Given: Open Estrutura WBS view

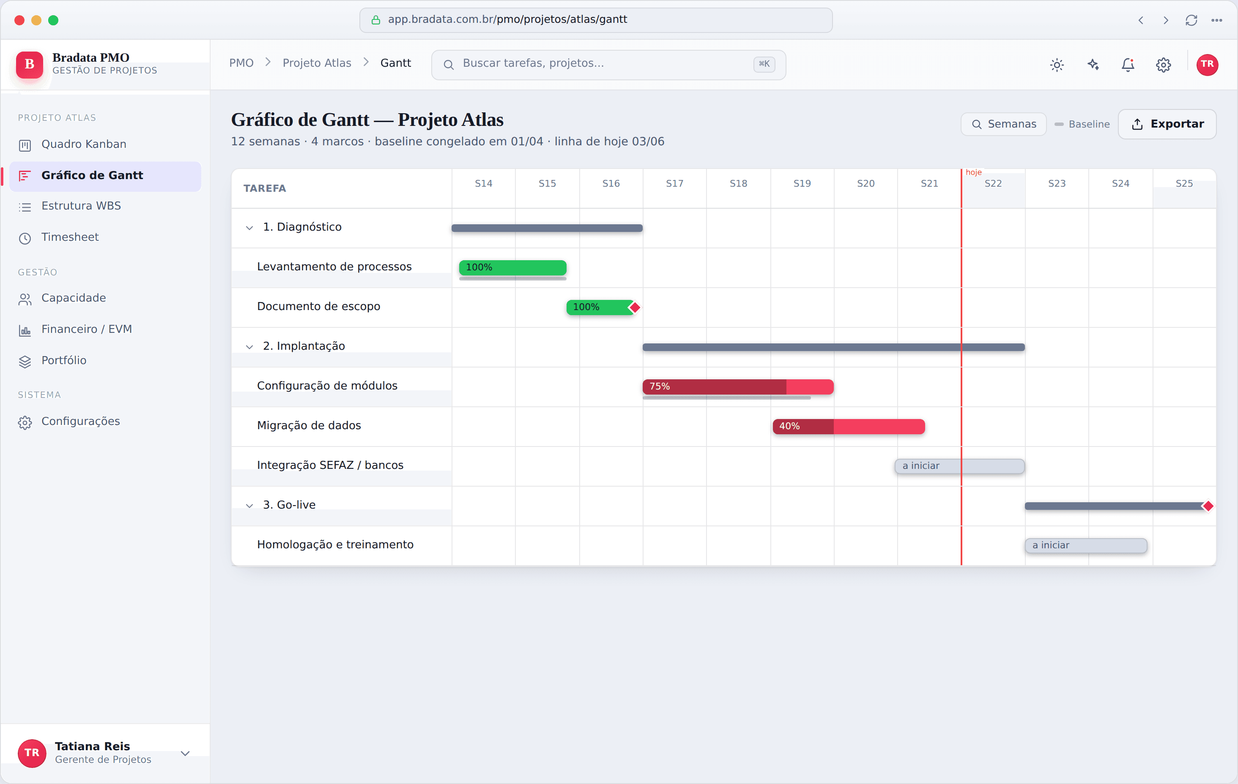Looking at the screenshot, I should pyautogui.click(x=105, y=206).
